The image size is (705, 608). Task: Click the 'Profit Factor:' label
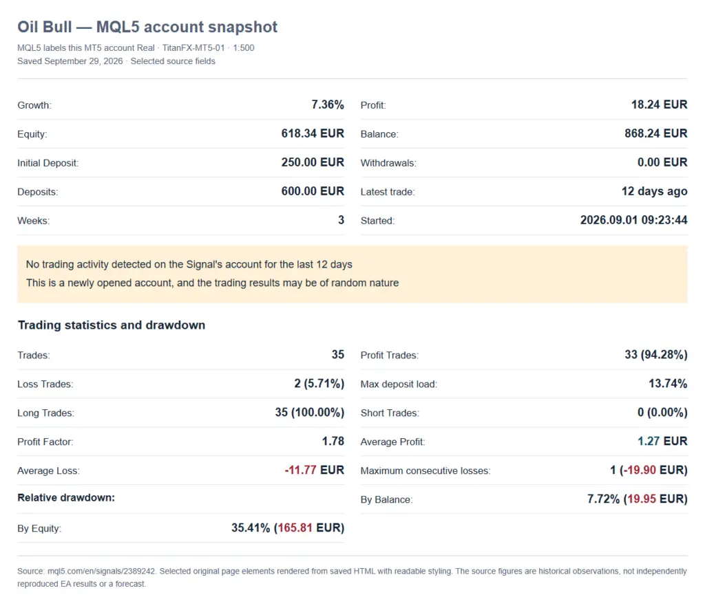(x=45, y=442)
